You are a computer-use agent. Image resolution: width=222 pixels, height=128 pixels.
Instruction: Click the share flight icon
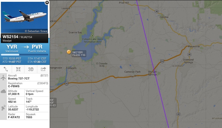[x=43, y=69]
